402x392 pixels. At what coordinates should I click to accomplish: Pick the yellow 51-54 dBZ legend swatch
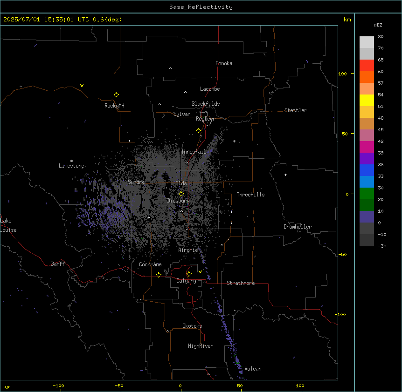pos(367,100)
